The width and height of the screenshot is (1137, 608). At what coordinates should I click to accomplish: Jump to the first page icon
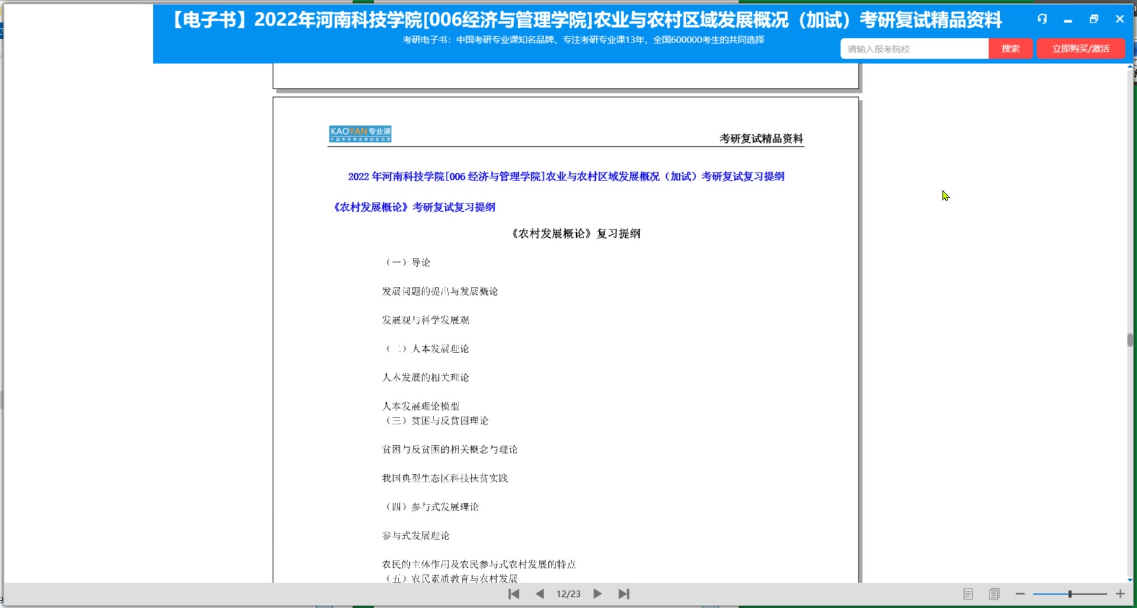[513, 594]
